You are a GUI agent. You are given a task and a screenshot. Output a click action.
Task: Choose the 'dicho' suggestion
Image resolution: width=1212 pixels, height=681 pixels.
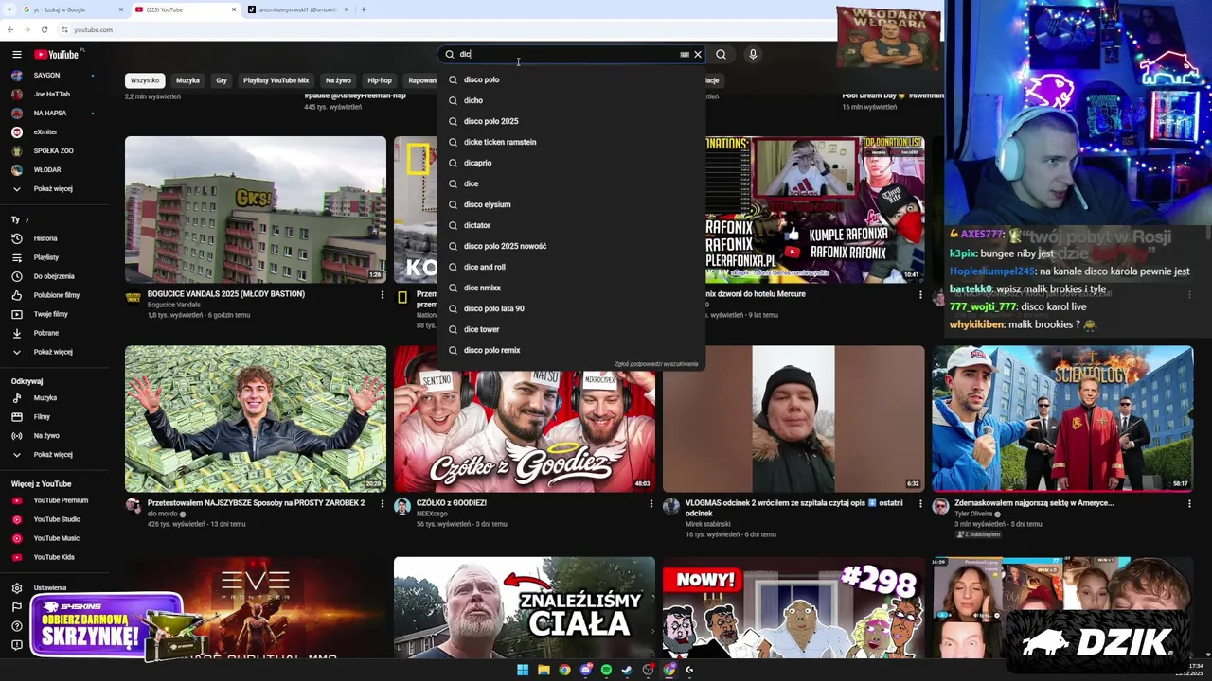(x=572, y=100)
